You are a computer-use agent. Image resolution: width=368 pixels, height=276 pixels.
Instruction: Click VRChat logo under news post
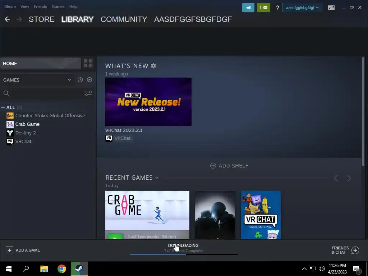[109, 138]
